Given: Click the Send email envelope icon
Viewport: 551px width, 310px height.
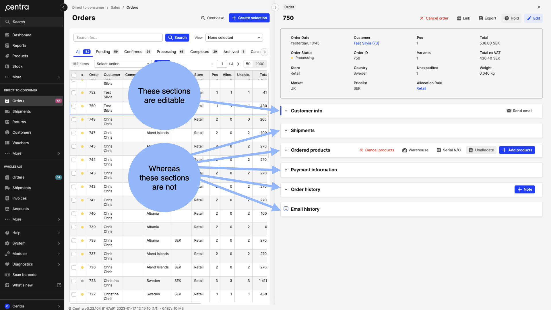Looking at the screenshot, I should pyautogui.click(x=509, y=111).
